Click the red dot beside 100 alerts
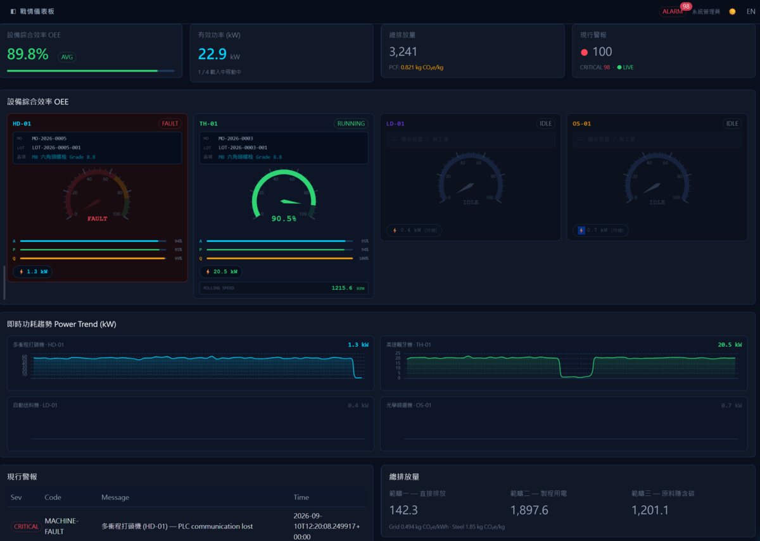This screenshot has height=541, width=760. 584,53
